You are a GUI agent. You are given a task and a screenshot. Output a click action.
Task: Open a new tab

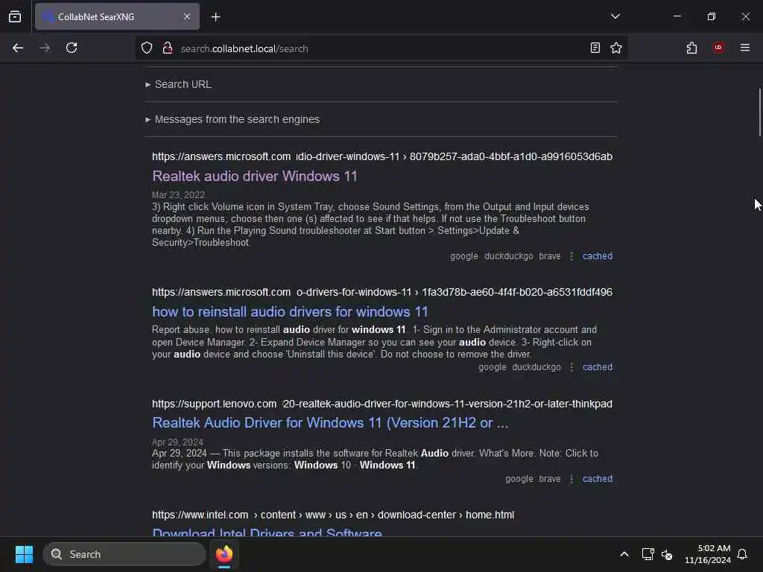215,17
